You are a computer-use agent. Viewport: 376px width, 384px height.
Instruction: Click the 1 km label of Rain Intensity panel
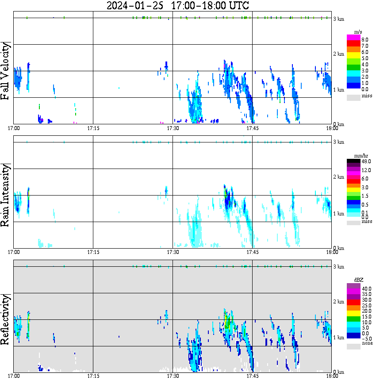(x=338, y=214)
